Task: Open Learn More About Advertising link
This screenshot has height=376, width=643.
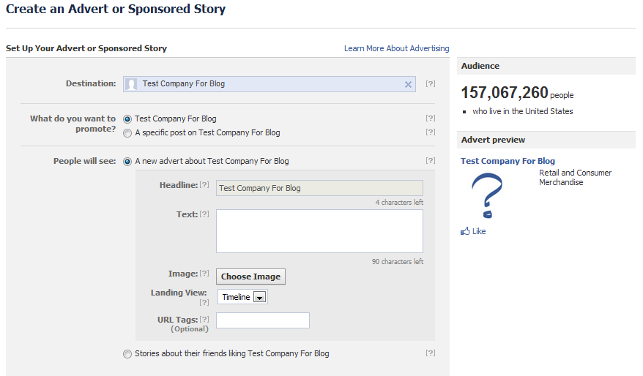Action: pyautogui.click(x=396, y=48)
